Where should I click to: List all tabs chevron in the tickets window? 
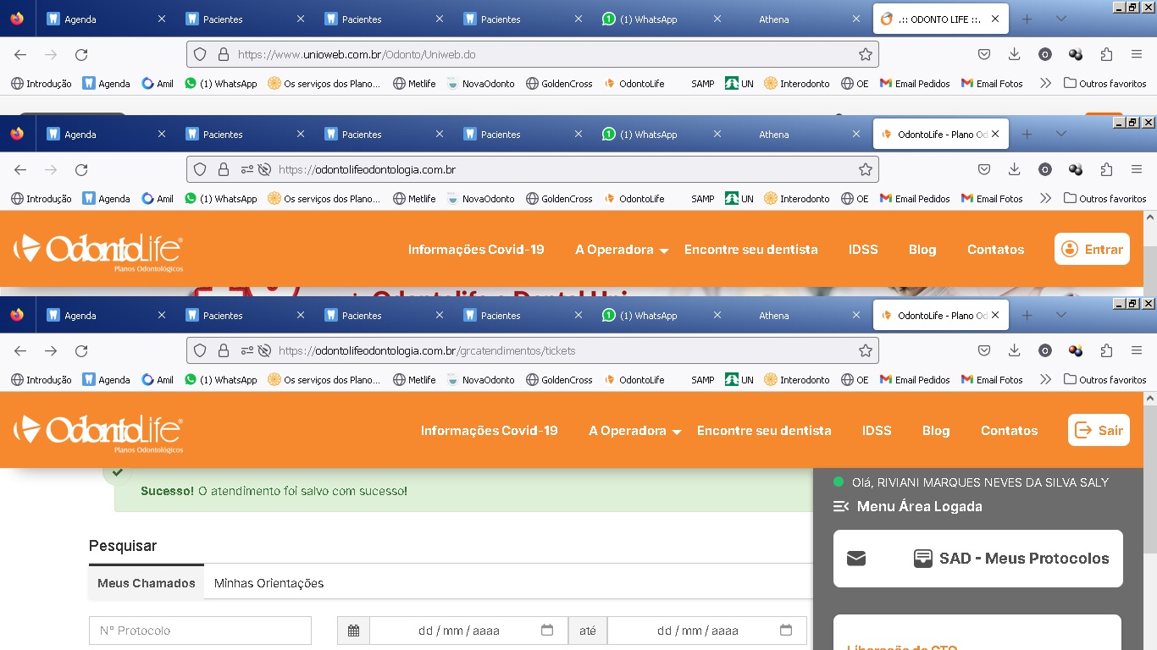coord(1060,315)
